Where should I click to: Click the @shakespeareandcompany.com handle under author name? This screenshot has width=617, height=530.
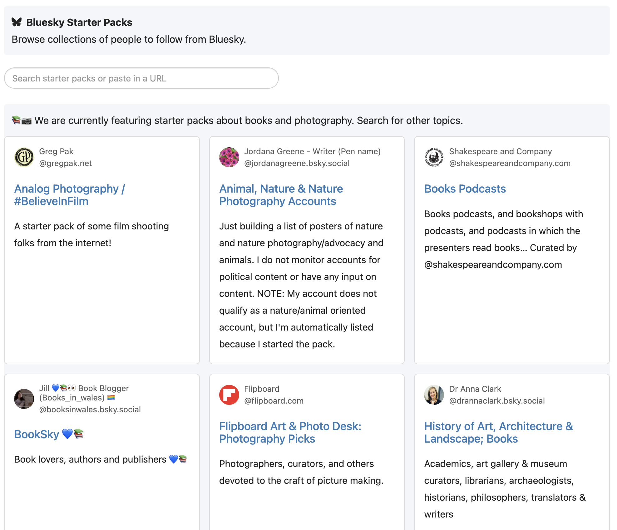(x=510, y=163)
